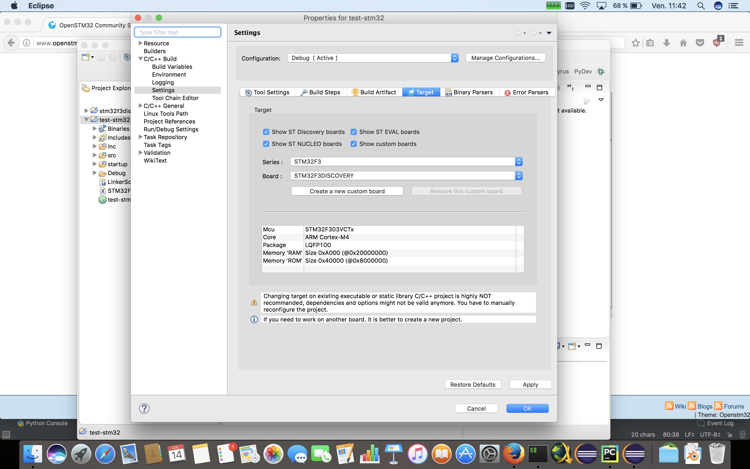750x469 pixels.
Task: Open the Build Artifact tab
Action: [x=374, y=92]
